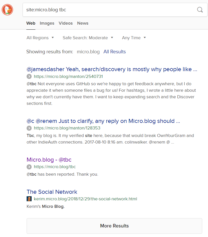Click the All Results link
208x237 pixels.
tap(115, 52)
